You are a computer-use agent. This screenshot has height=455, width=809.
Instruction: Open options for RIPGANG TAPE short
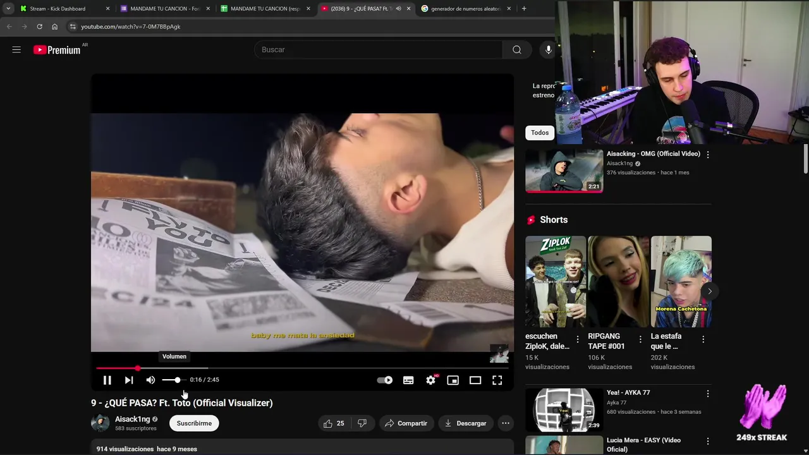click(x=640, y=339)
